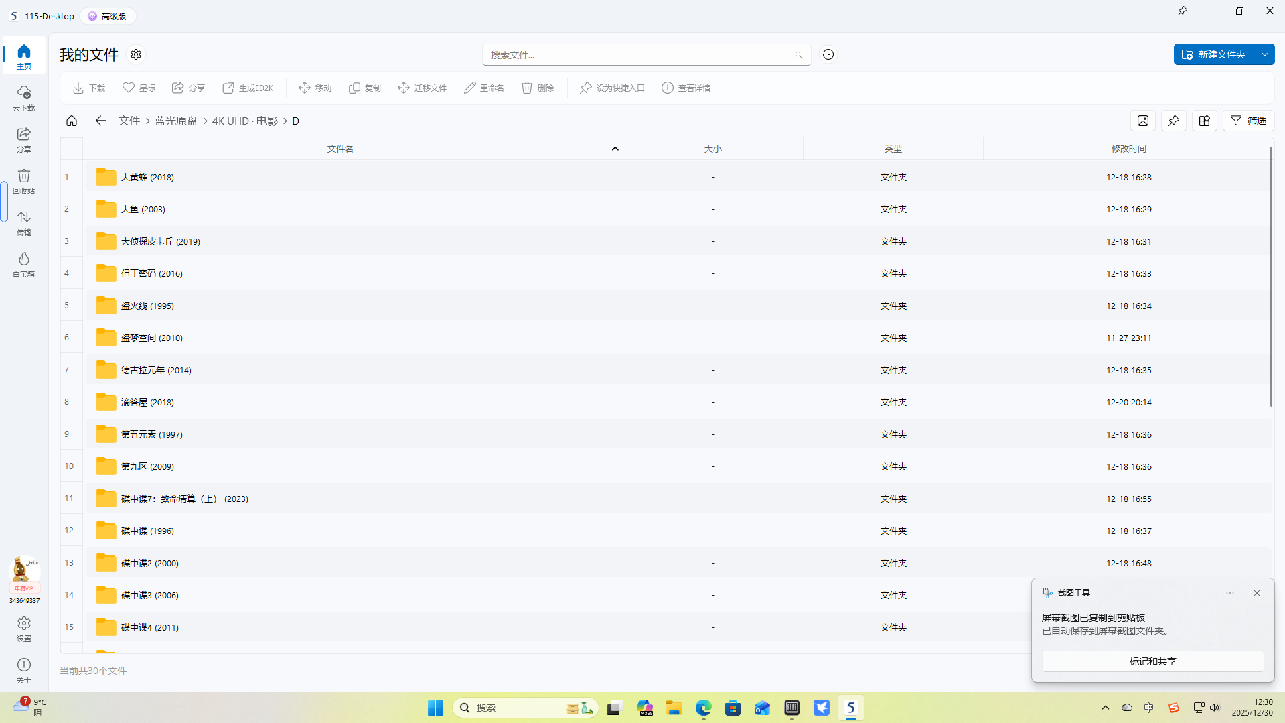Open the notification's more options ellipsis

pyautogui.click(x=1230, y=593)
